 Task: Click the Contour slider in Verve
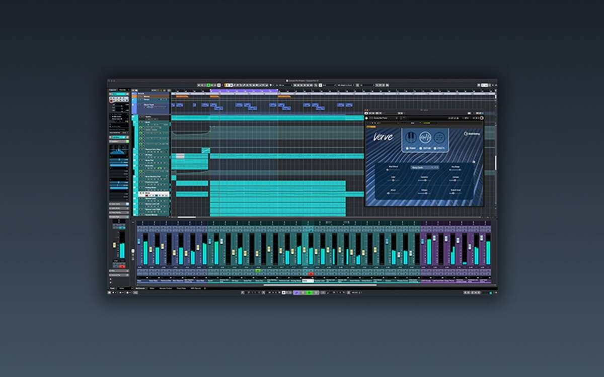click(x=456, y=180)
